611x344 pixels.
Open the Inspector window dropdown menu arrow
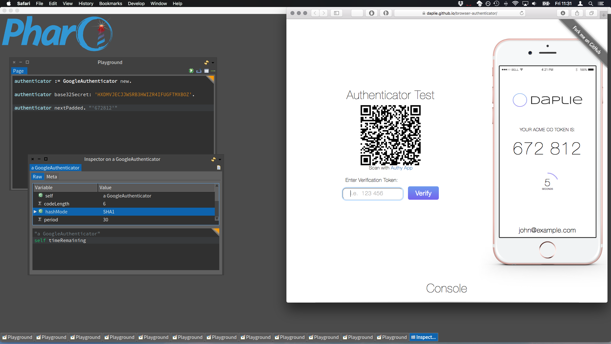point(220,160)
